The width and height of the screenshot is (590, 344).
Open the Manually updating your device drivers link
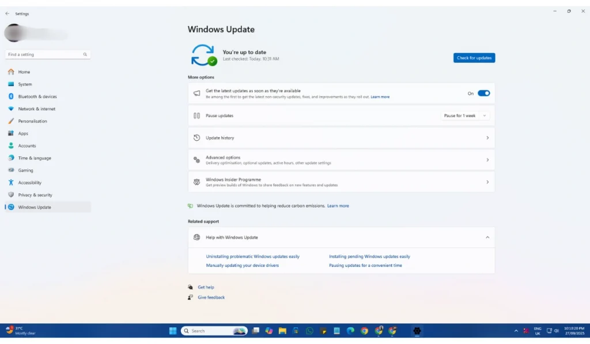[x=243, y=265]
